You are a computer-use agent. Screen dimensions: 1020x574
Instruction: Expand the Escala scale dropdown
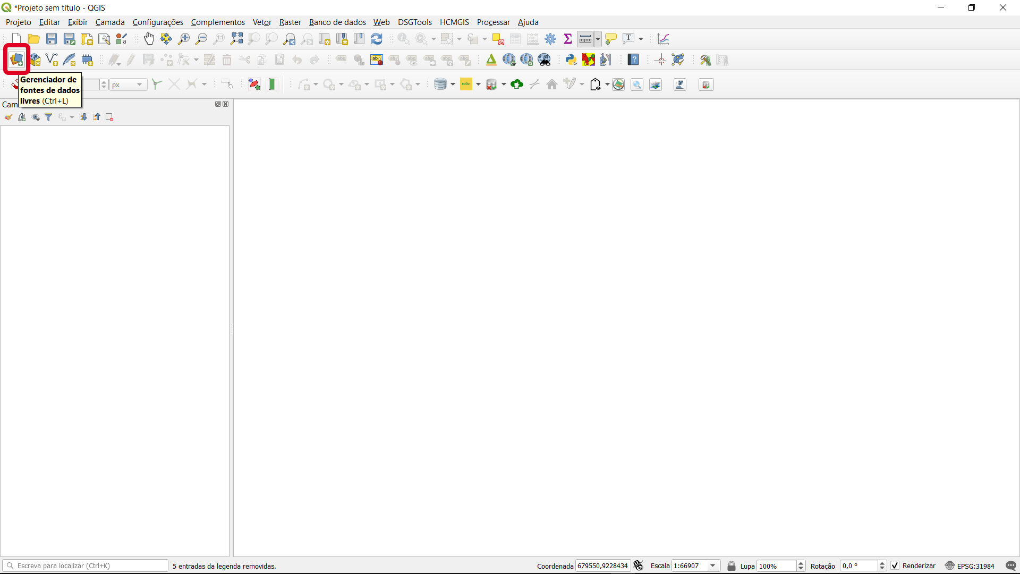[x=713, y=565]
